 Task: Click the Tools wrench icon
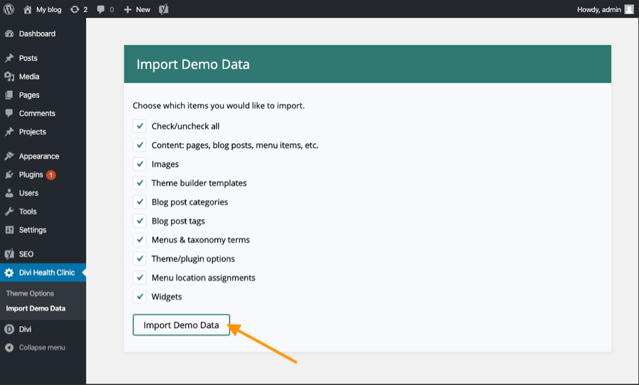tap(9, 211)
